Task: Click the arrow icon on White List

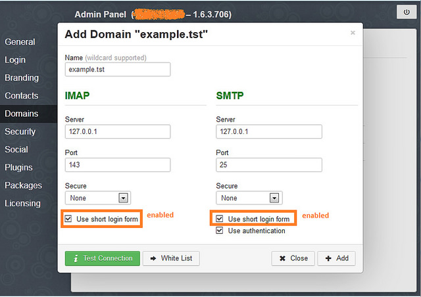Action: (x=152, y=258)
